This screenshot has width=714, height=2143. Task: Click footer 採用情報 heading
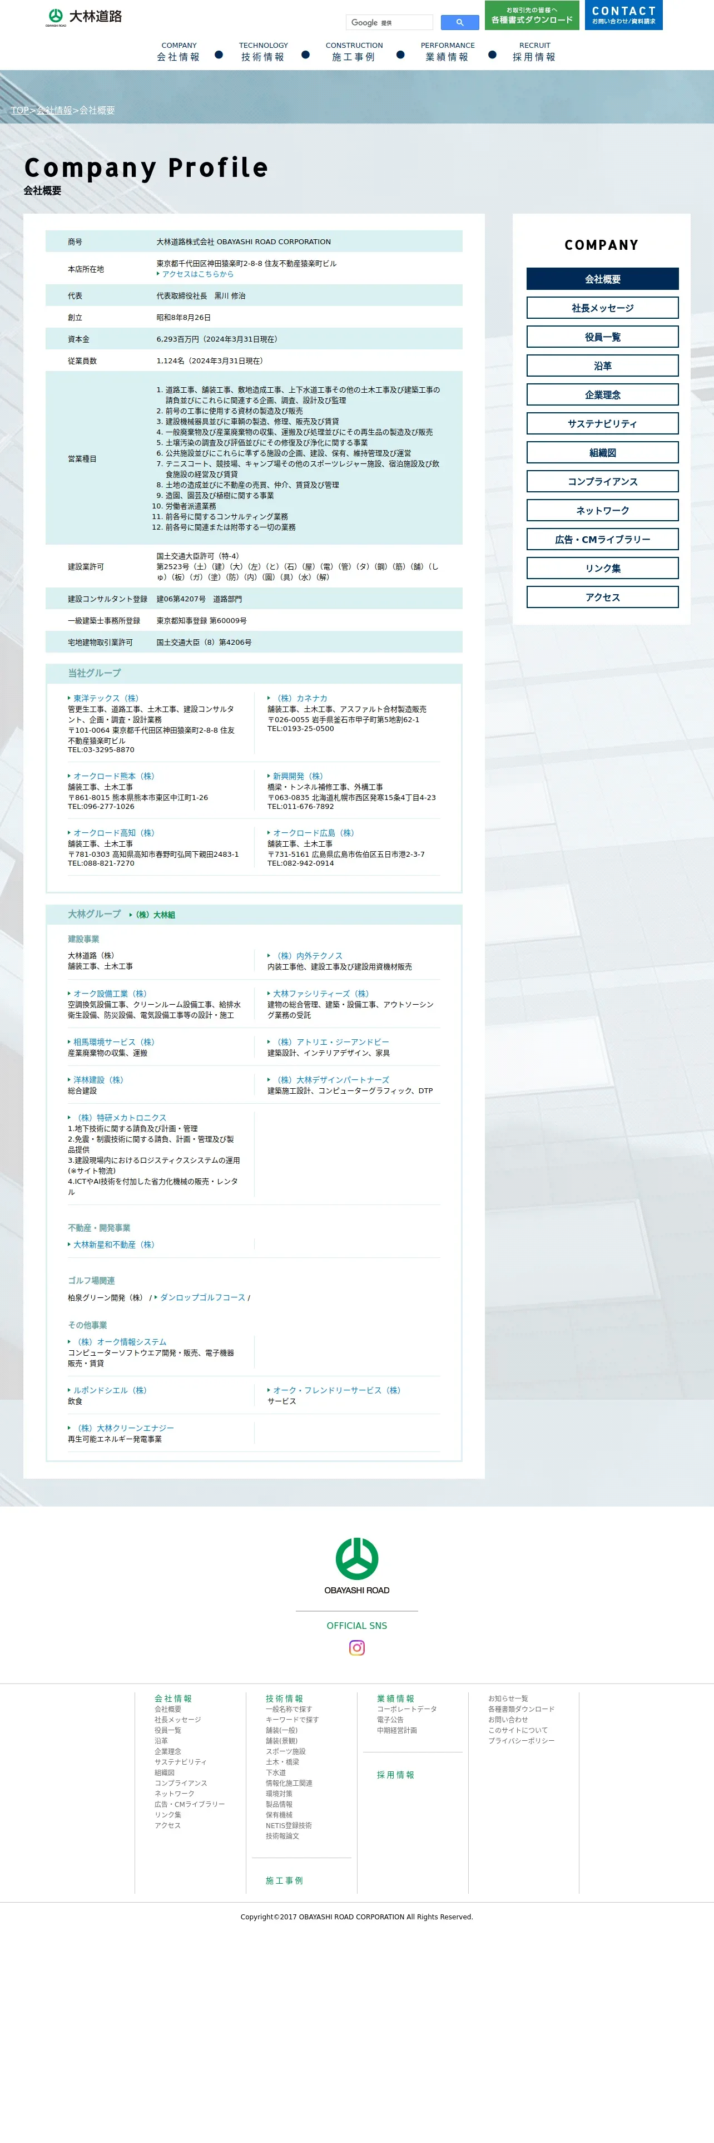point(396,1775)
